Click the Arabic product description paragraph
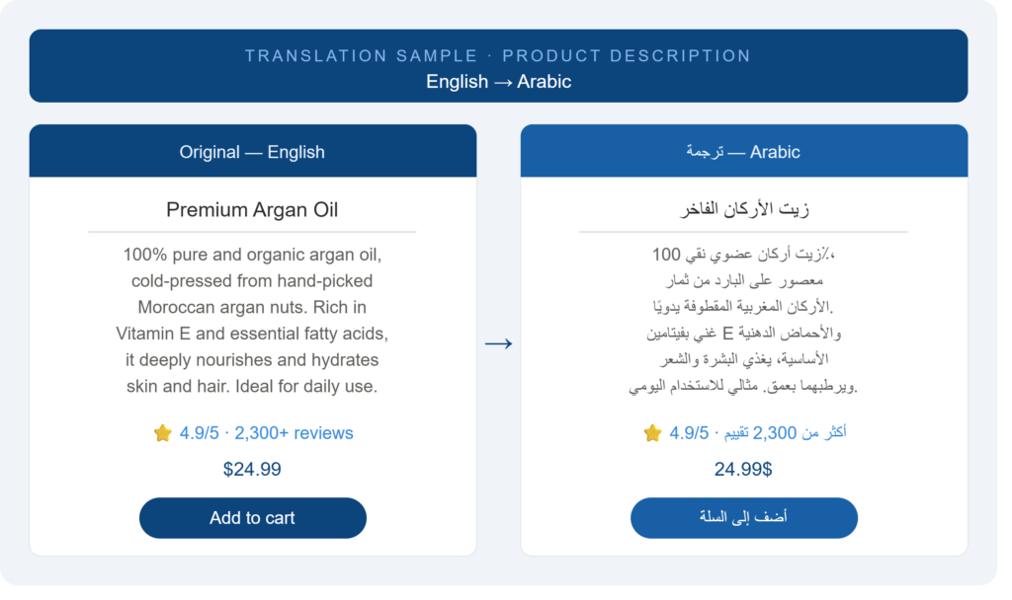The width and height of the screenshot is (1012, 600). tap(743, 321)
